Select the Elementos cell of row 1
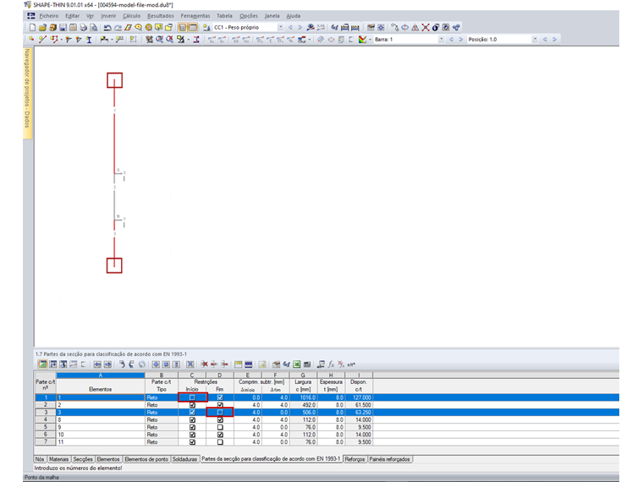The height and width of the screenshot is (482, 643). 101,397
